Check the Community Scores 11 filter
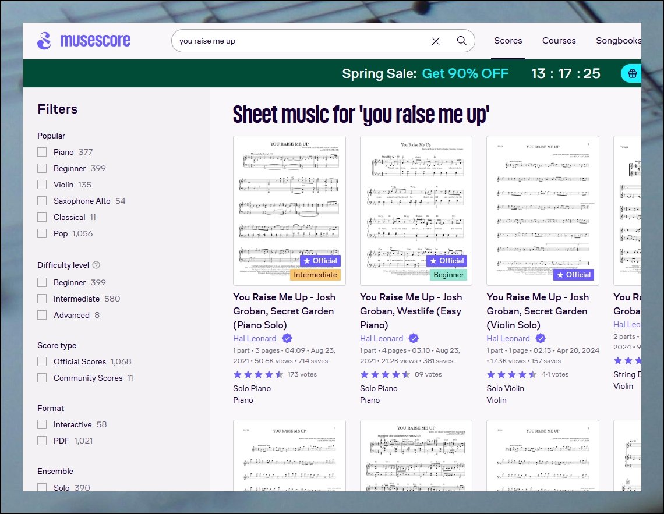The width and height of the screenshot is (664, 514). (x=42, y=378)
